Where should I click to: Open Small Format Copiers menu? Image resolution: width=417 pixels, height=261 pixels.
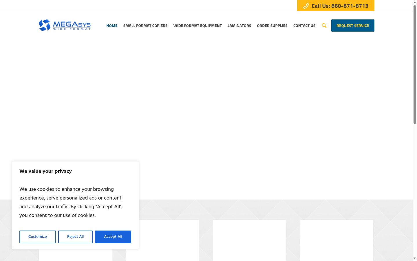[x=145, y=26]
